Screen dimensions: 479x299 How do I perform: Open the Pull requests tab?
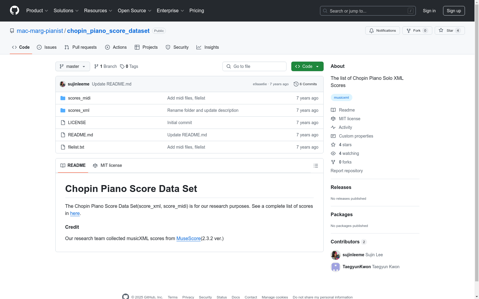pyautogui.click(x=81, y=47)
